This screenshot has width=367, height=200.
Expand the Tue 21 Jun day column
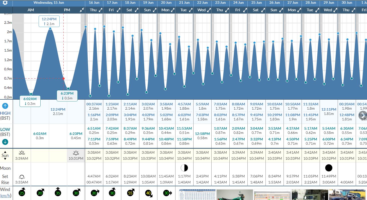(191, 10)
